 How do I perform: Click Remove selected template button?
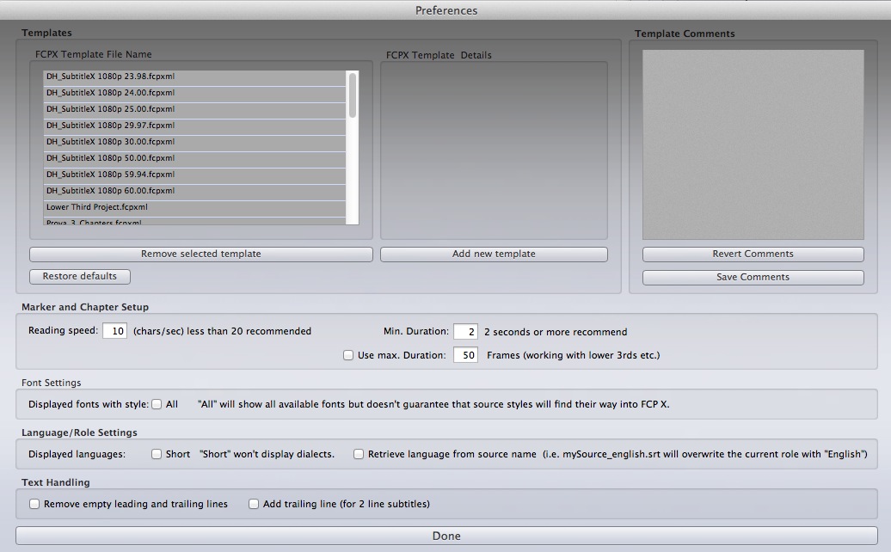(x=200, y=255)
